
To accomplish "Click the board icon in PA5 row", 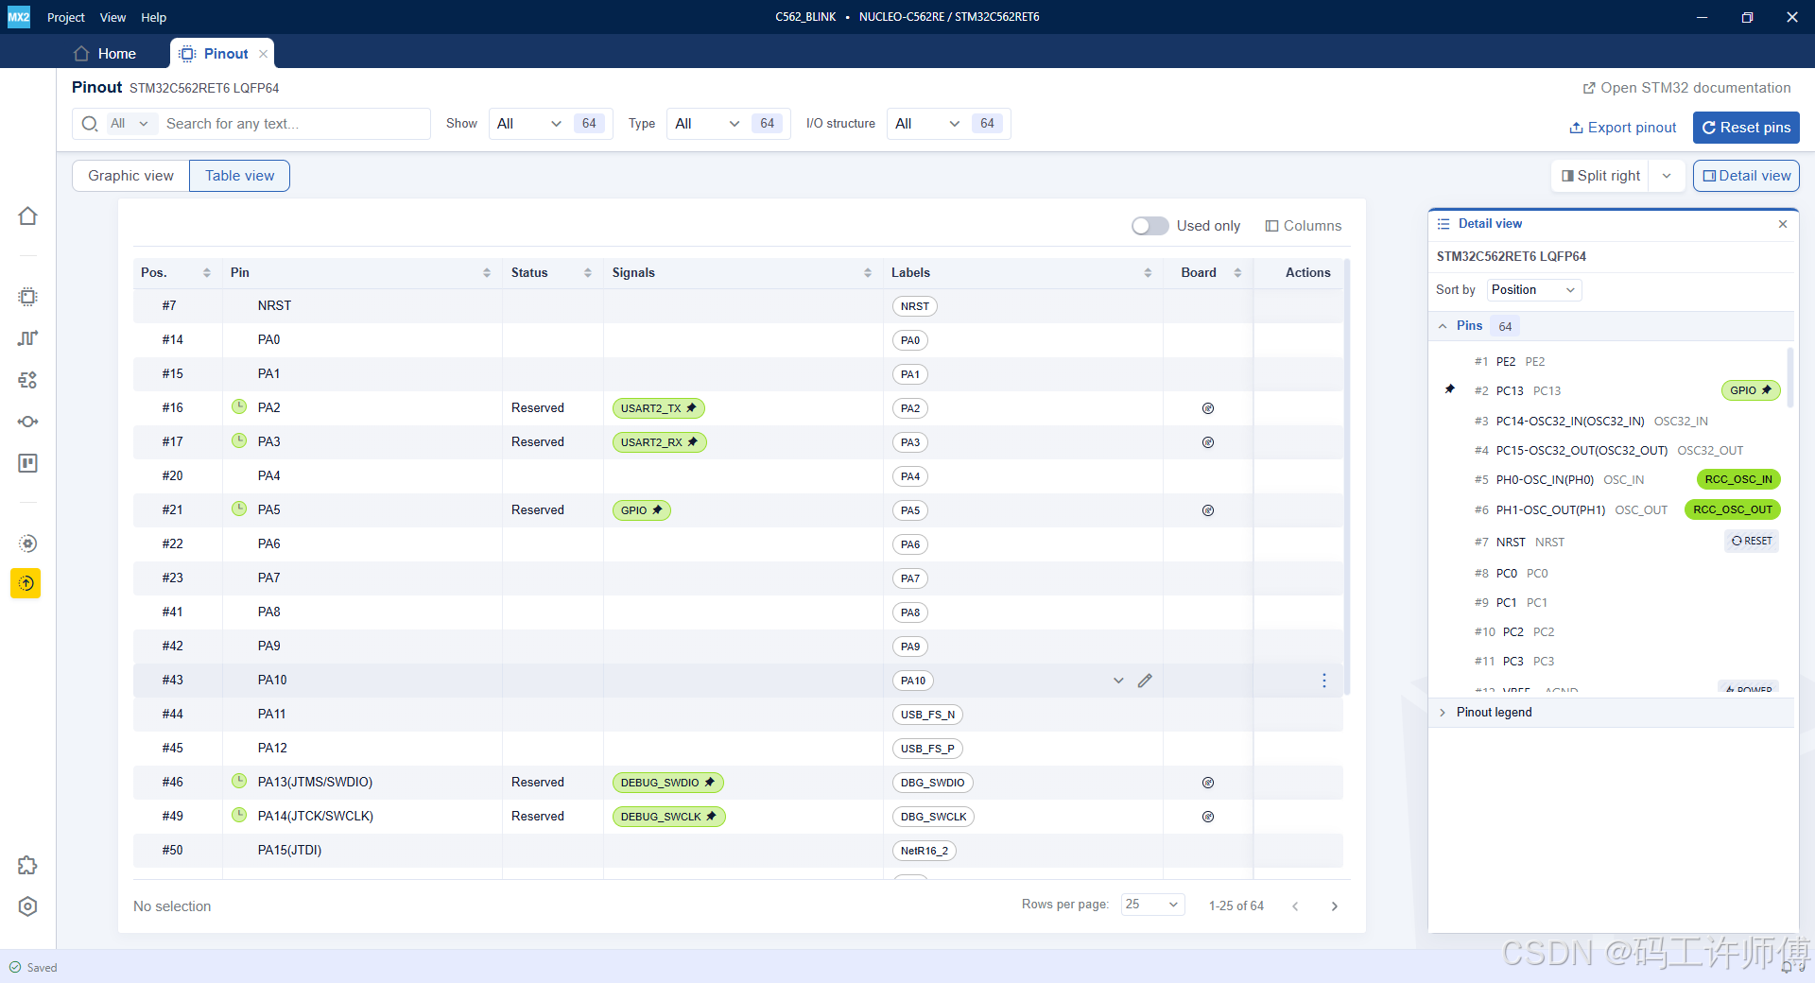I will pos(1208,510).
